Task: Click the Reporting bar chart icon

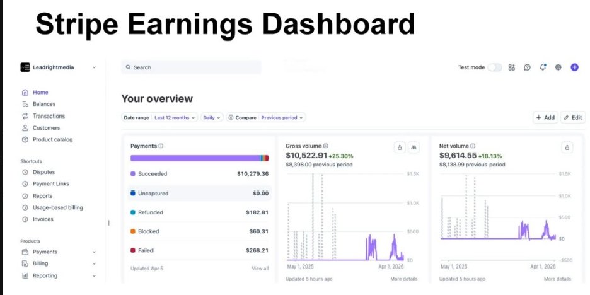Action: click(25, 275)
